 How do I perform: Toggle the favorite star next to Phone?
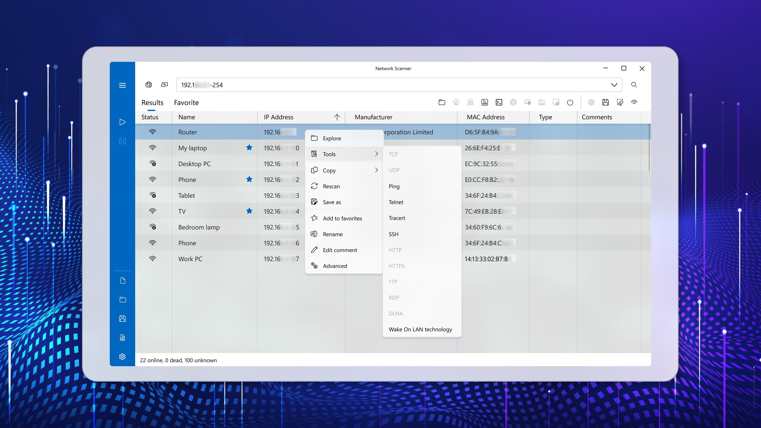249,179
